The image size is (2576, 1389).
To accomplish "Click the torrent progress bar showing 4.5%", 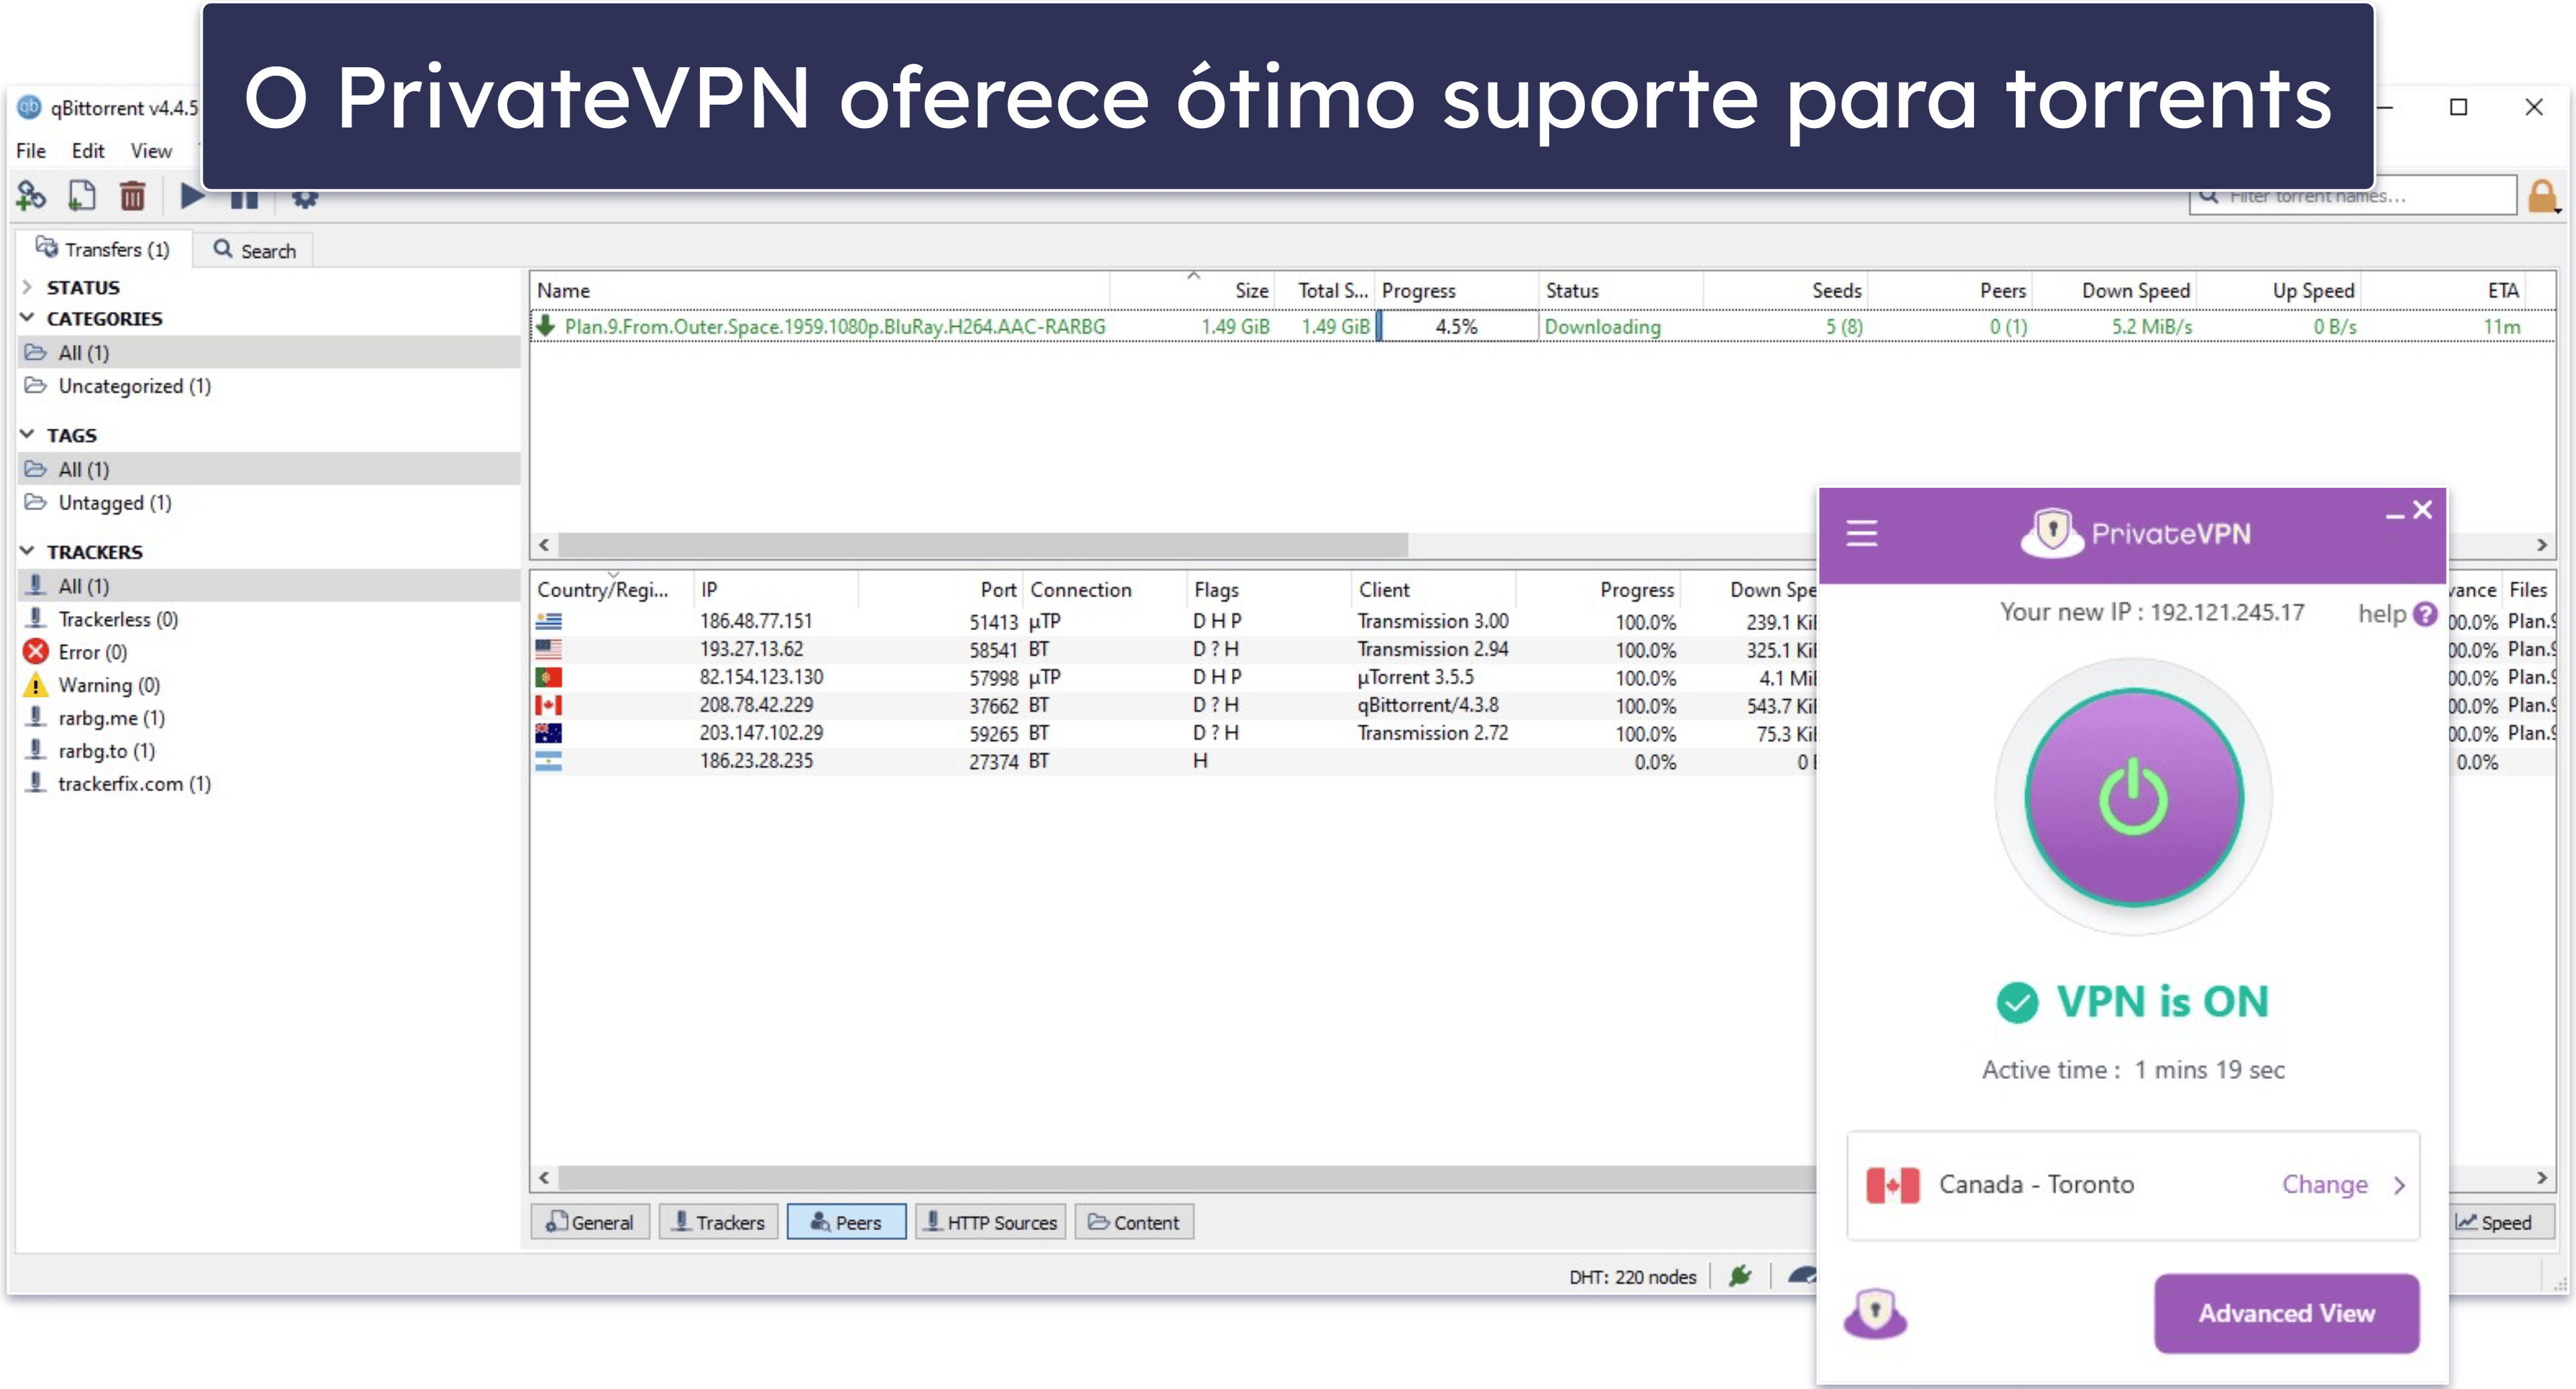I will tap(1456, 326).
